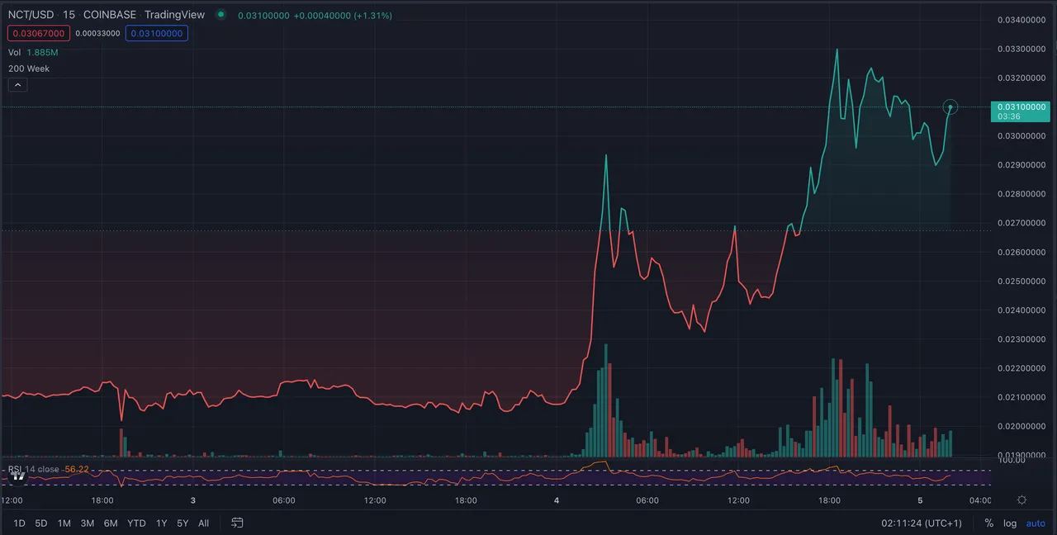Click the RSI 14 close legend label
This screenshot has height=535, width=1057.
click(x=35, y=469)
